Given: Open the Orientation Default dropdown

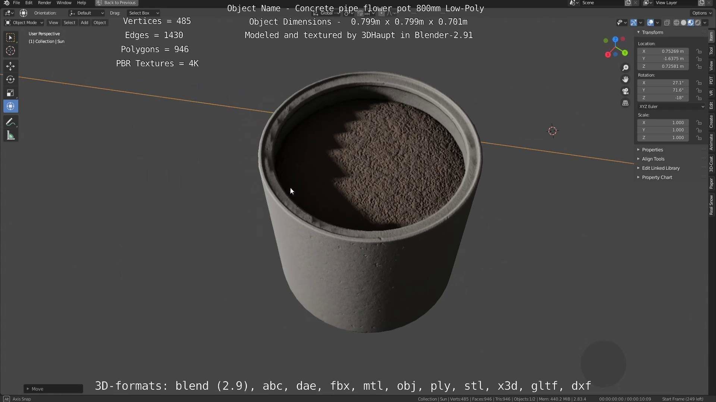Looking at the screenshot, I should [x=87, y=13].
